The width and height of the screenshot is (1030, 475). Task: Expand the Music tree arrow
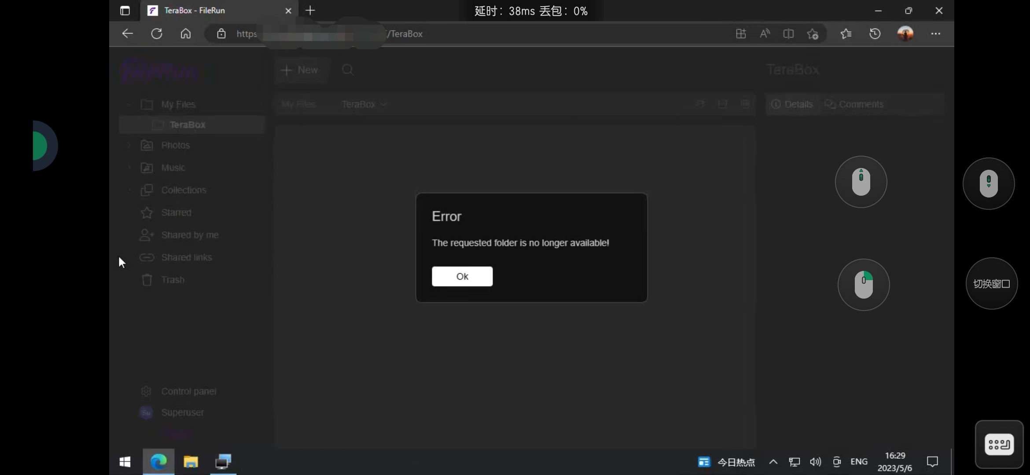[129, 168]
